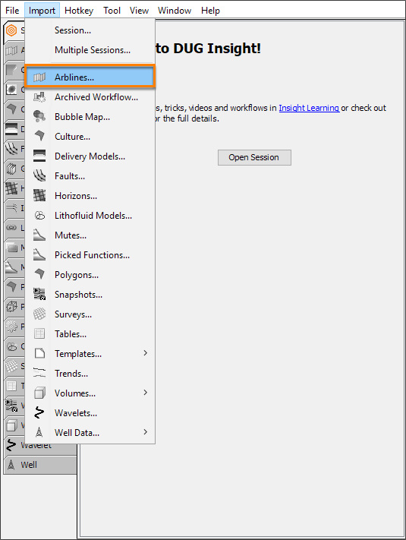This screenshot has height=540, width=406.
Task: Click the Archived Workflow icon
Action: 39,97
